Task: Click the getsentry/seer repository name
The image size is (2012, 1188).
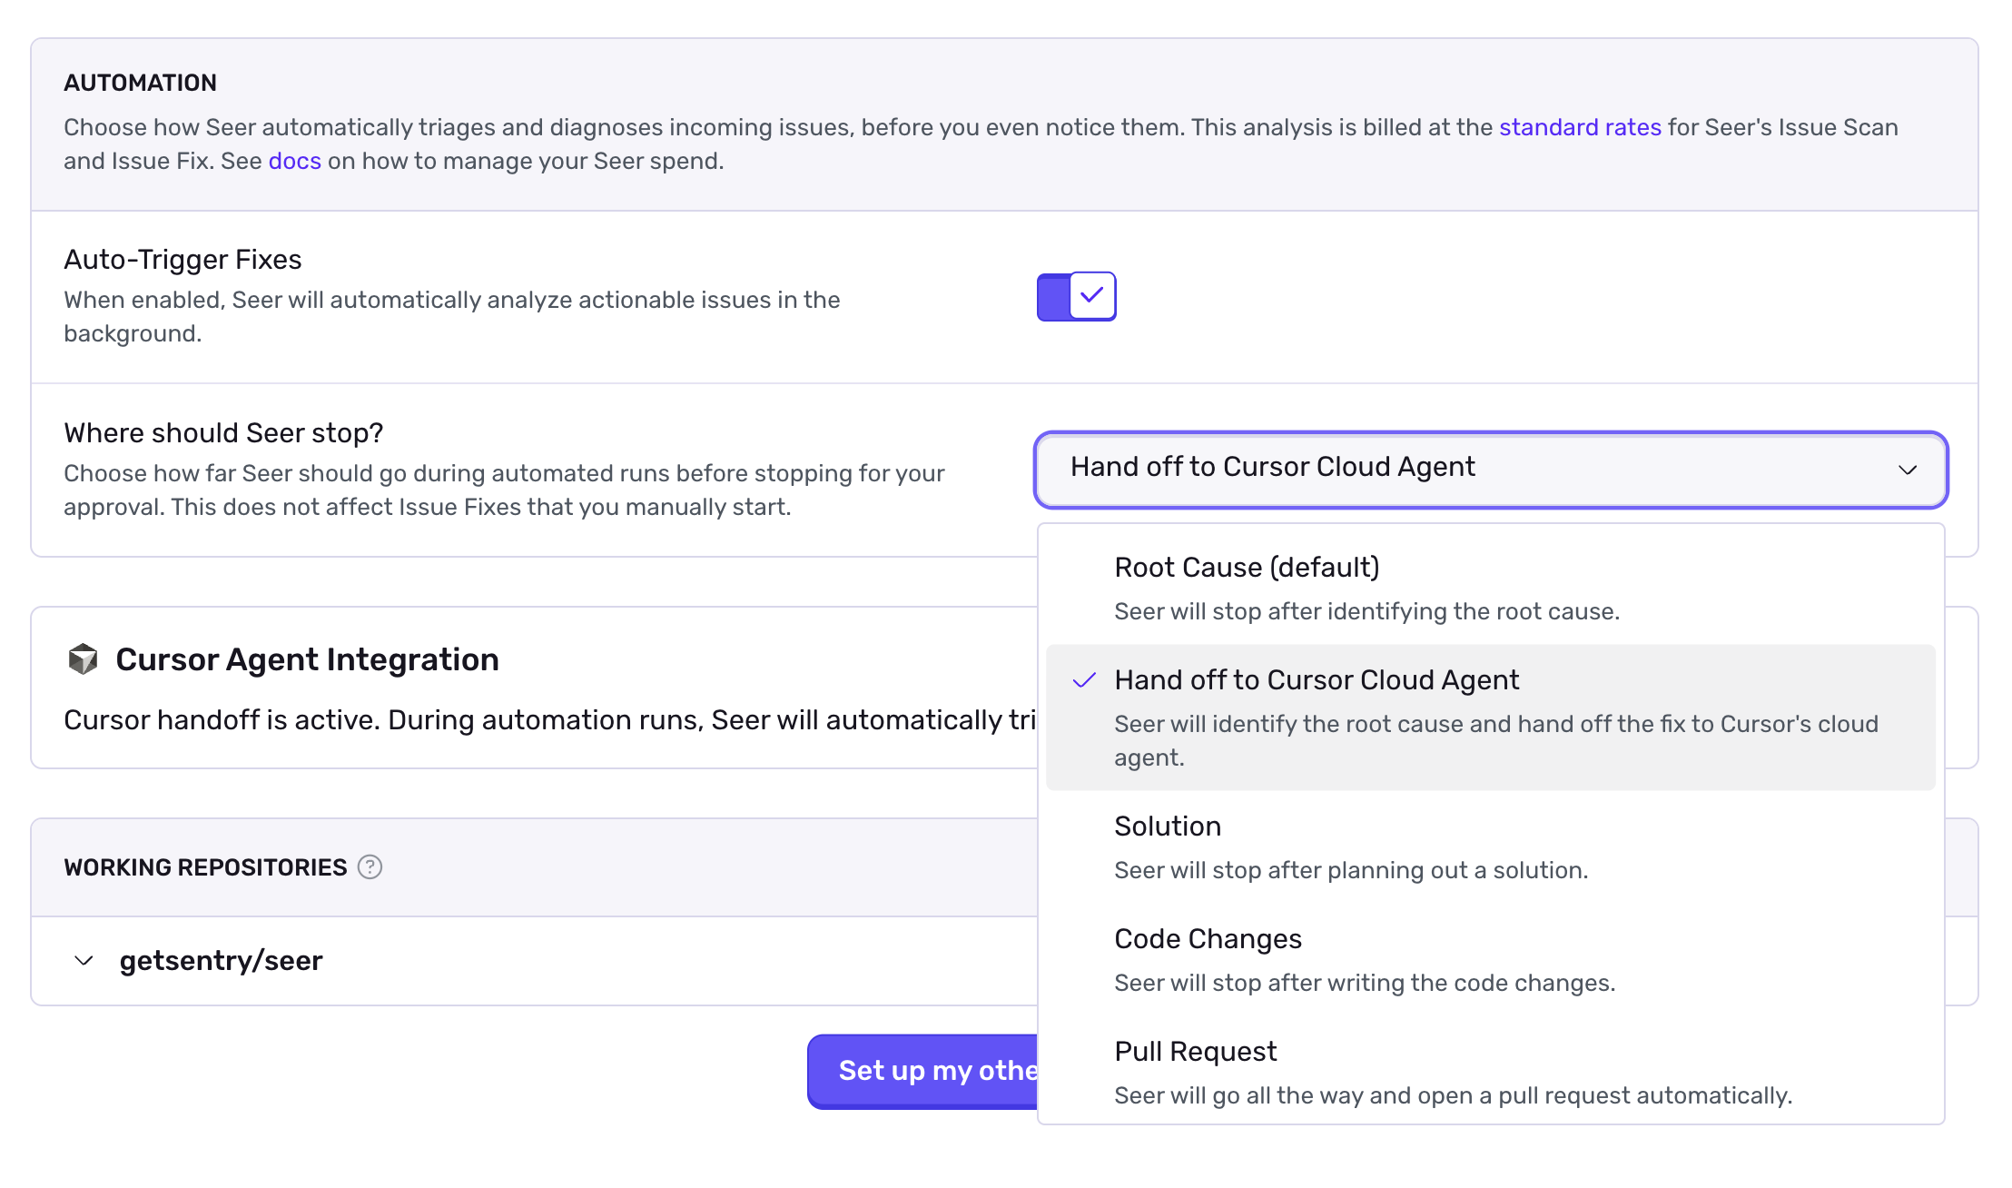Action: click(221, 960)
